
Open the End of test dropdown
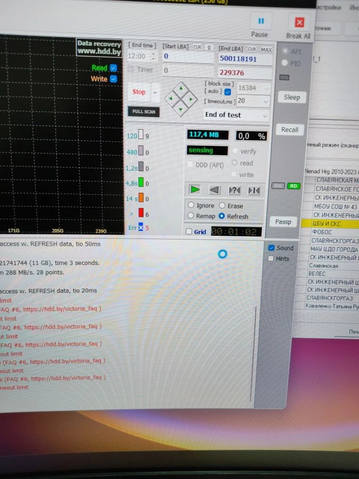tap(237, 115)
